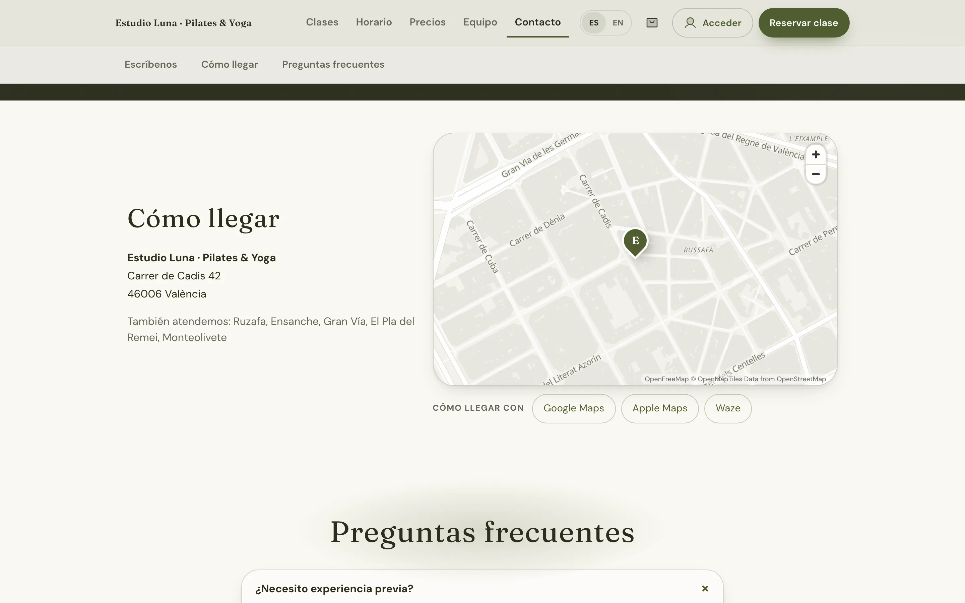Click the Reservar clase button
The width and height of the screenshot is (965, 603).
803,23
